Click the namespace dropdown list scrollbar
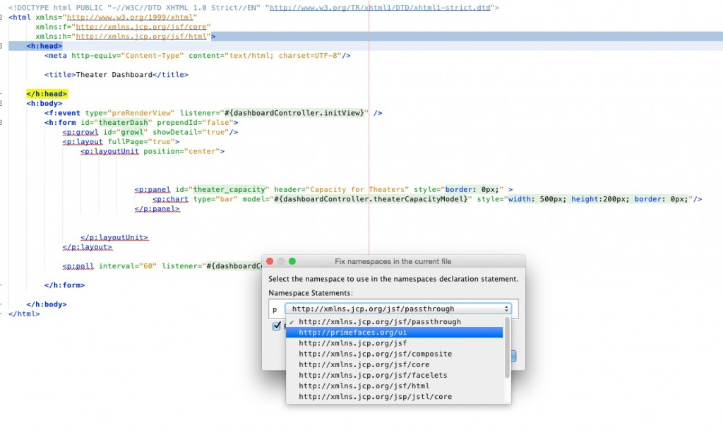 [x=507, y=347]
